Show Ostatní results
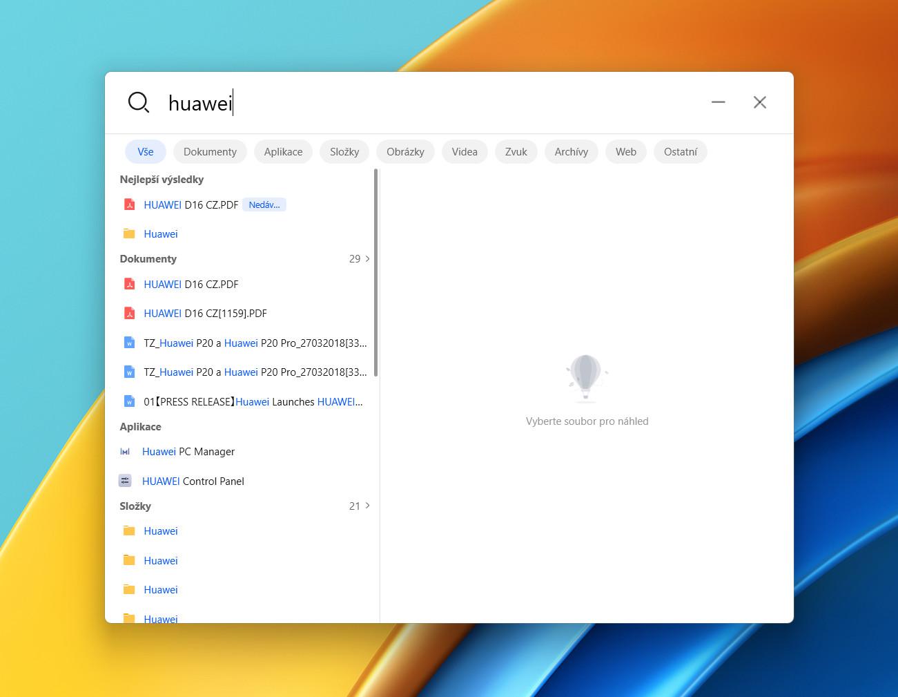 click(x=681, y=152)
